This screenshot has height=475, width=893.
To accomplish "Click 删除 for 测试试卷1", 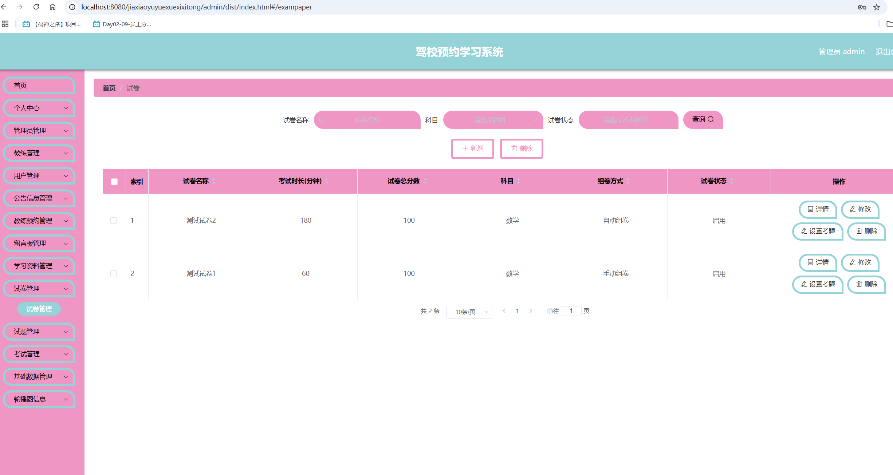I will (866, 284).
